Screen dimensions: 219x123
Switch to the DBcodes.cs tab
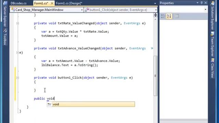pyautogui.click(x=18, y=3)
